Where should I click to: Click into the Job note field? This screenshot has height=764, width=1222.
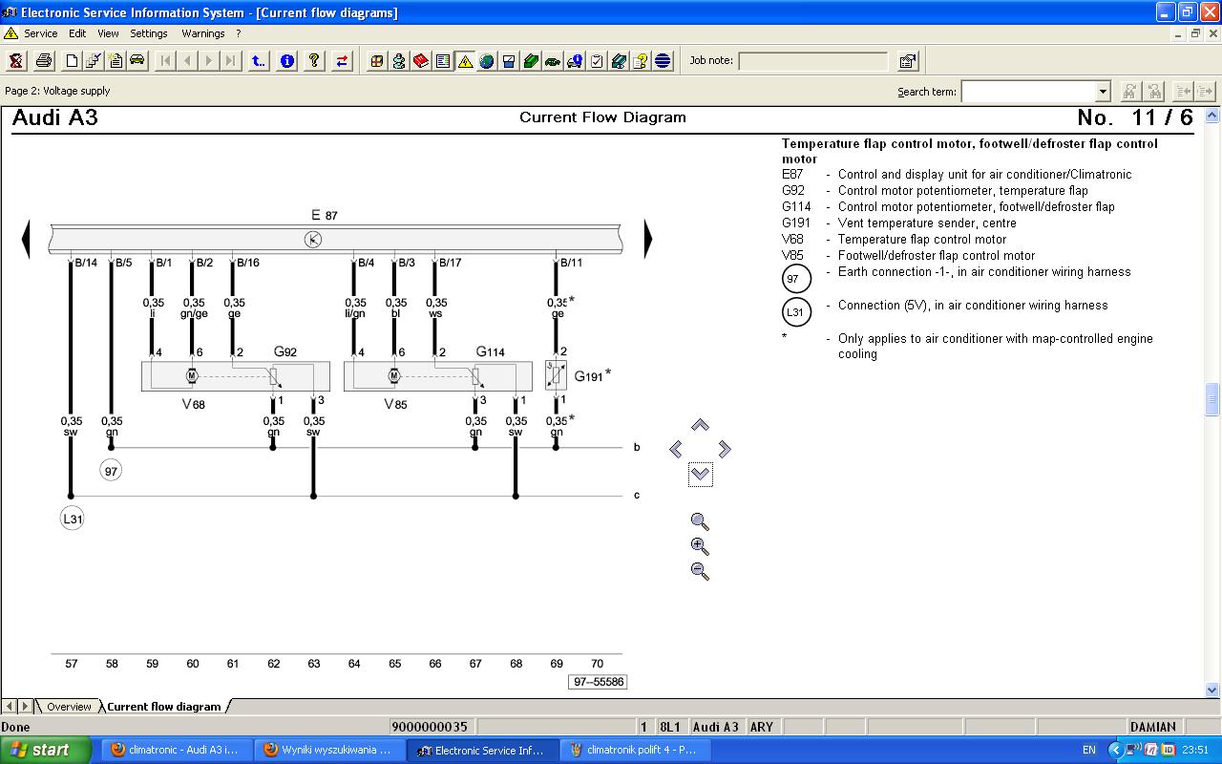[813, 61]
